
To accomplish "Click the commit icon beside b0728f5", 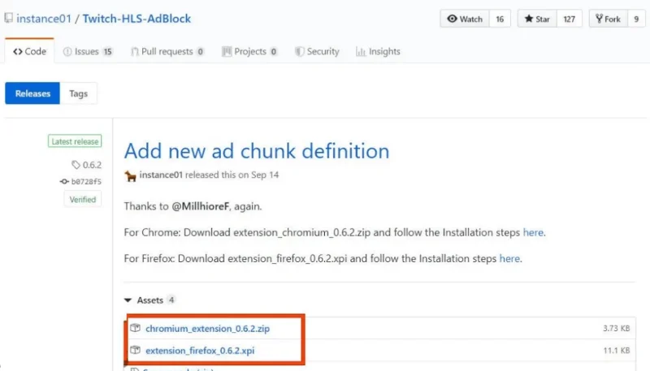I will point(64,181).
